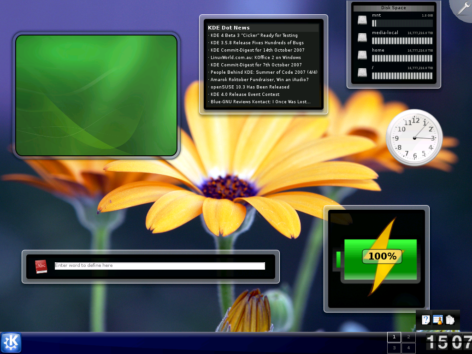Open "openSUSE 10.3 Has Been Released" news item
472x354 pixels.
point(250,87)
